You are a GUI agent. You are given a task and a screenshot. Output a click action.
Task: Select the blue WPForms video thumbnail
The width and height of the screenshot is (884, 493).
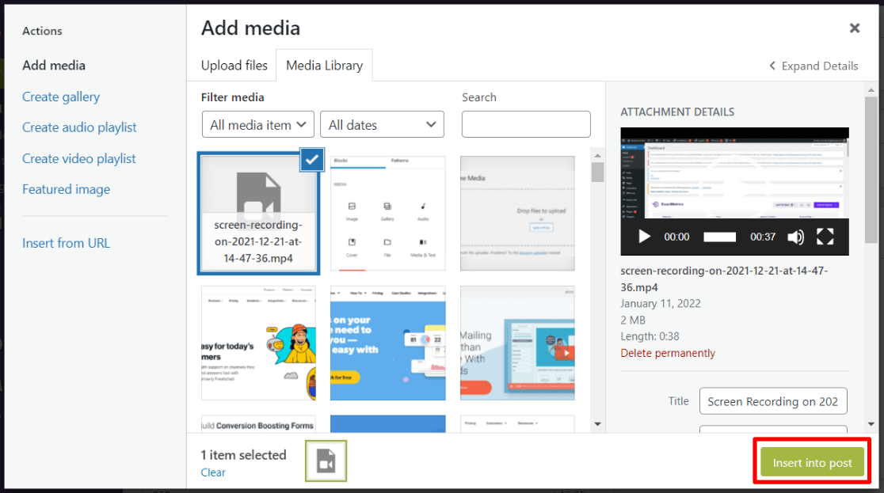[x=387, y=343]
